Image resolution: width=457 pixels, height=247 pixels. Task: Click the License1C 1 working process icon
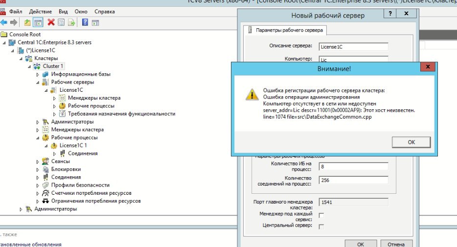point(54,145)
